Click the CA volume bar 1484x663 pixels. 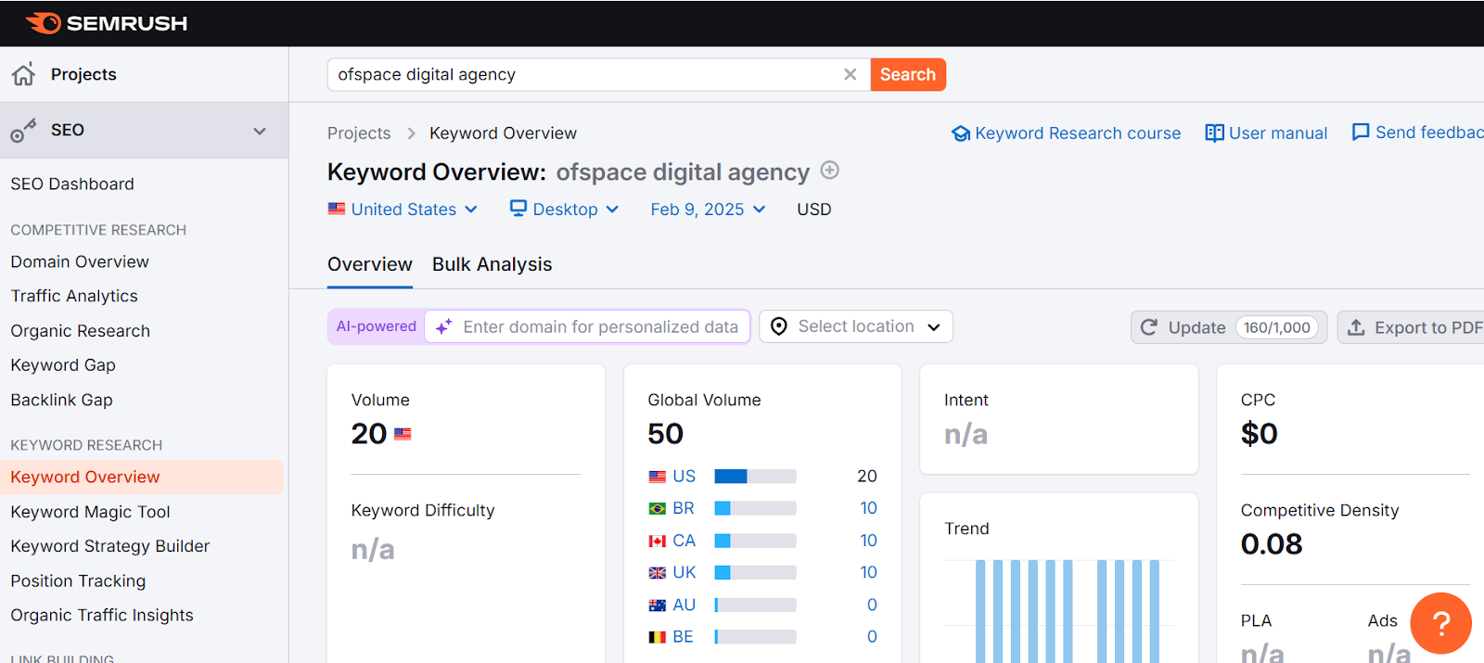[x=755, y=541]
